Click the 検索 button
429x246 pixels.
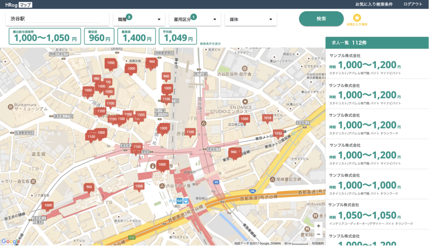click(321, 18)
